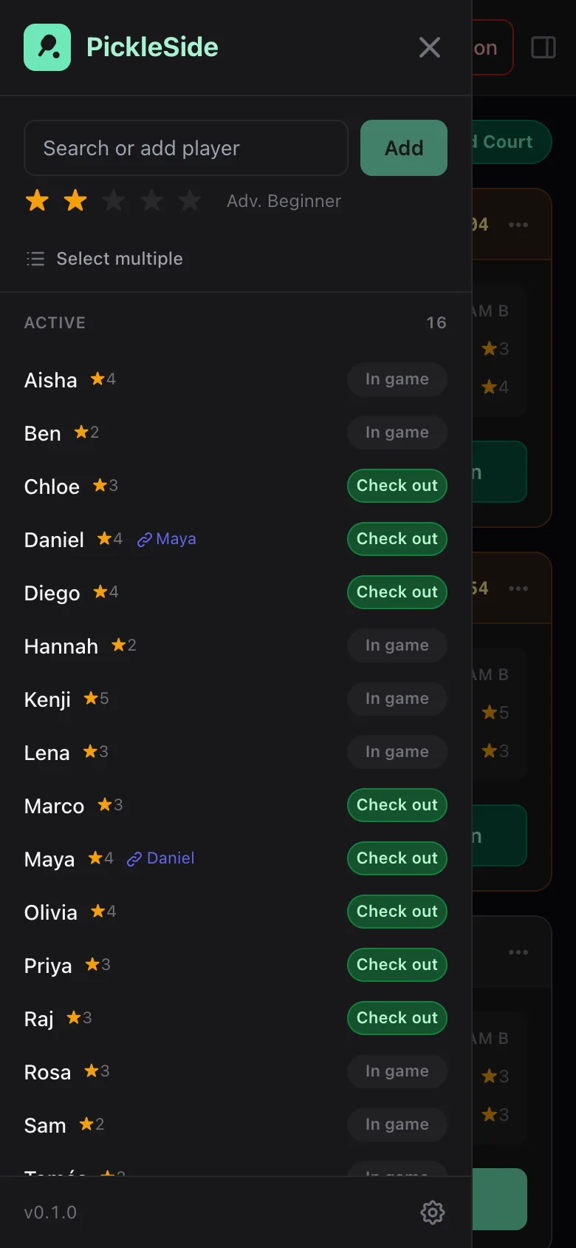Open the third court's three-dot menu
Viewport: 576px width, 1248px height.
(x=518, y=952)
